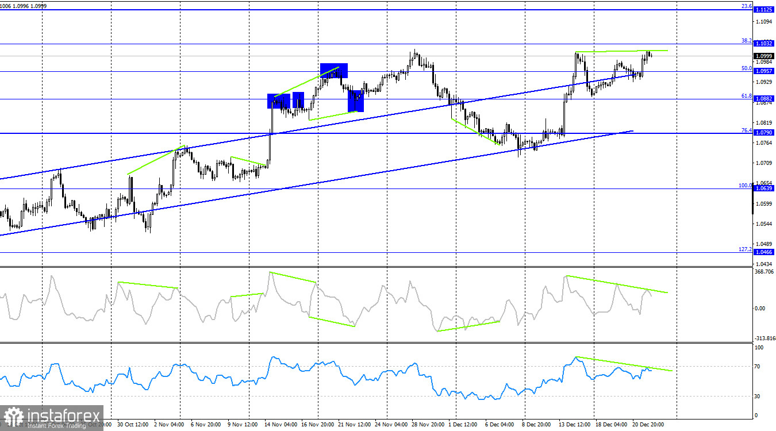This screenshot has height=431, width=776.
Task: Click the 24 Nov 04:00 date label
Action: [x=390, y=424]
